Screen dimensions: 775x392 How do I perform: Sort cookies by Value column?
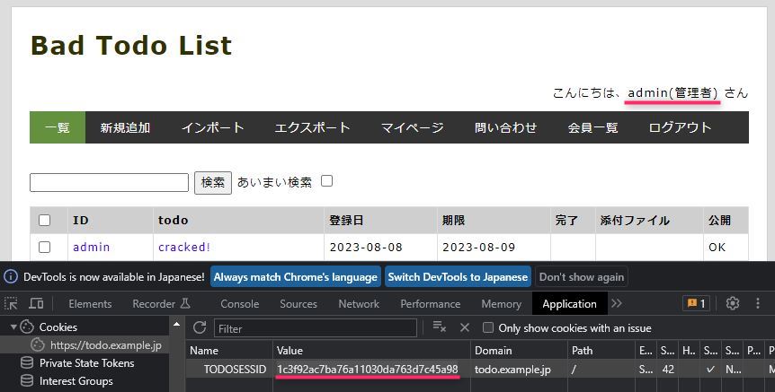point(371,351)
